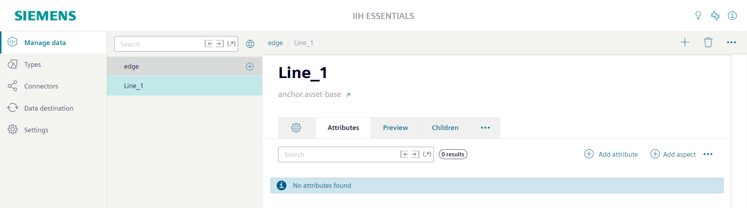Click Add attribute button

coord(611,154)
